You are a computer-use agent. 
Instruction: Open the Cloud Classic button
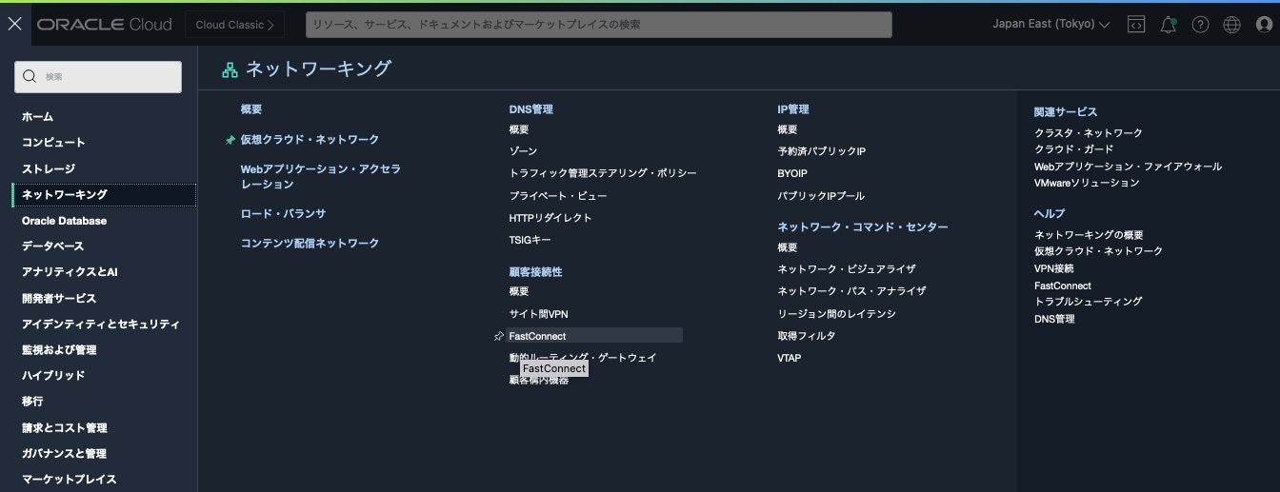234,25
